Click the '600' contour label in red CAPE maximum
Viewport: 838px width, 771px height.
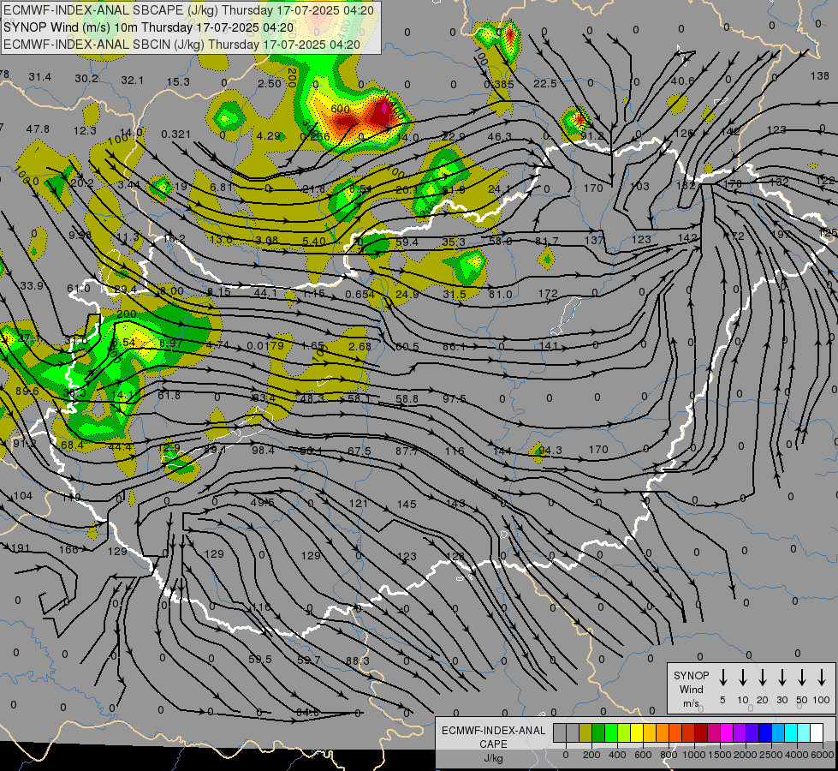coord(340,109)
